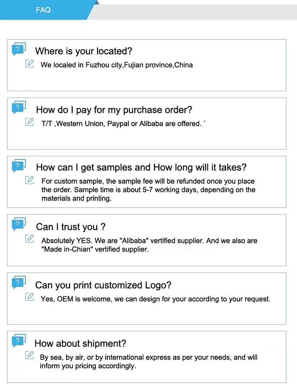Click the question bubble icon beside the samples question

19,166
